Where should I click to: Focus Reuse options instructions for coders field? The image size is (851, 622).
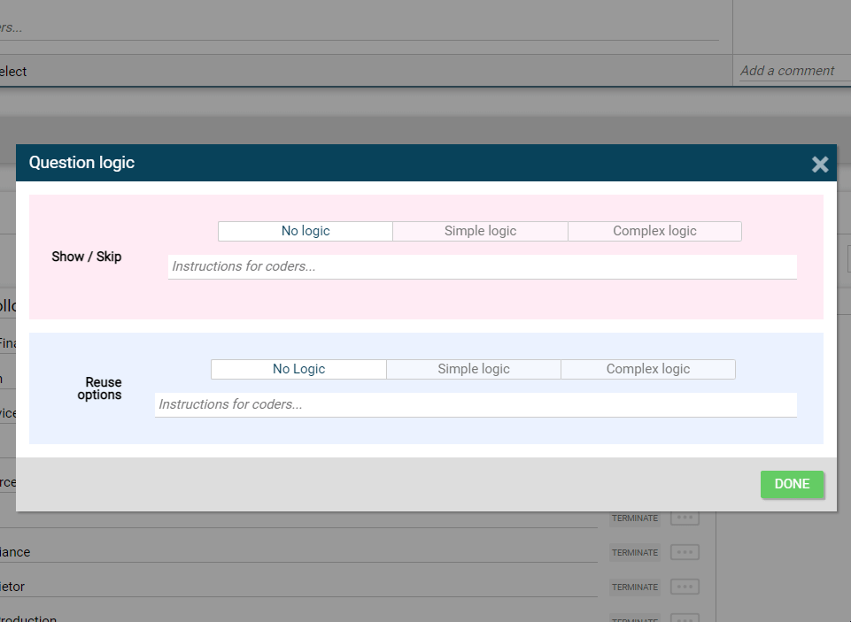[x=476, y=404]
